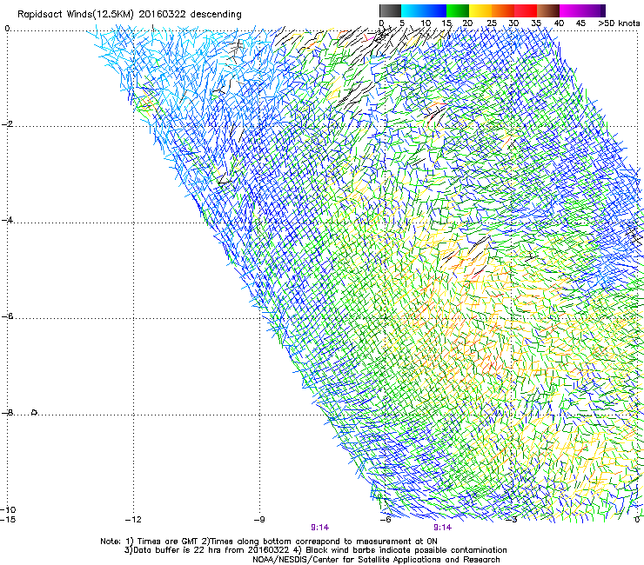644x565 pixels.
Task: Select the cyan 5-10 knots legend swatch
Action: [413, 10]
